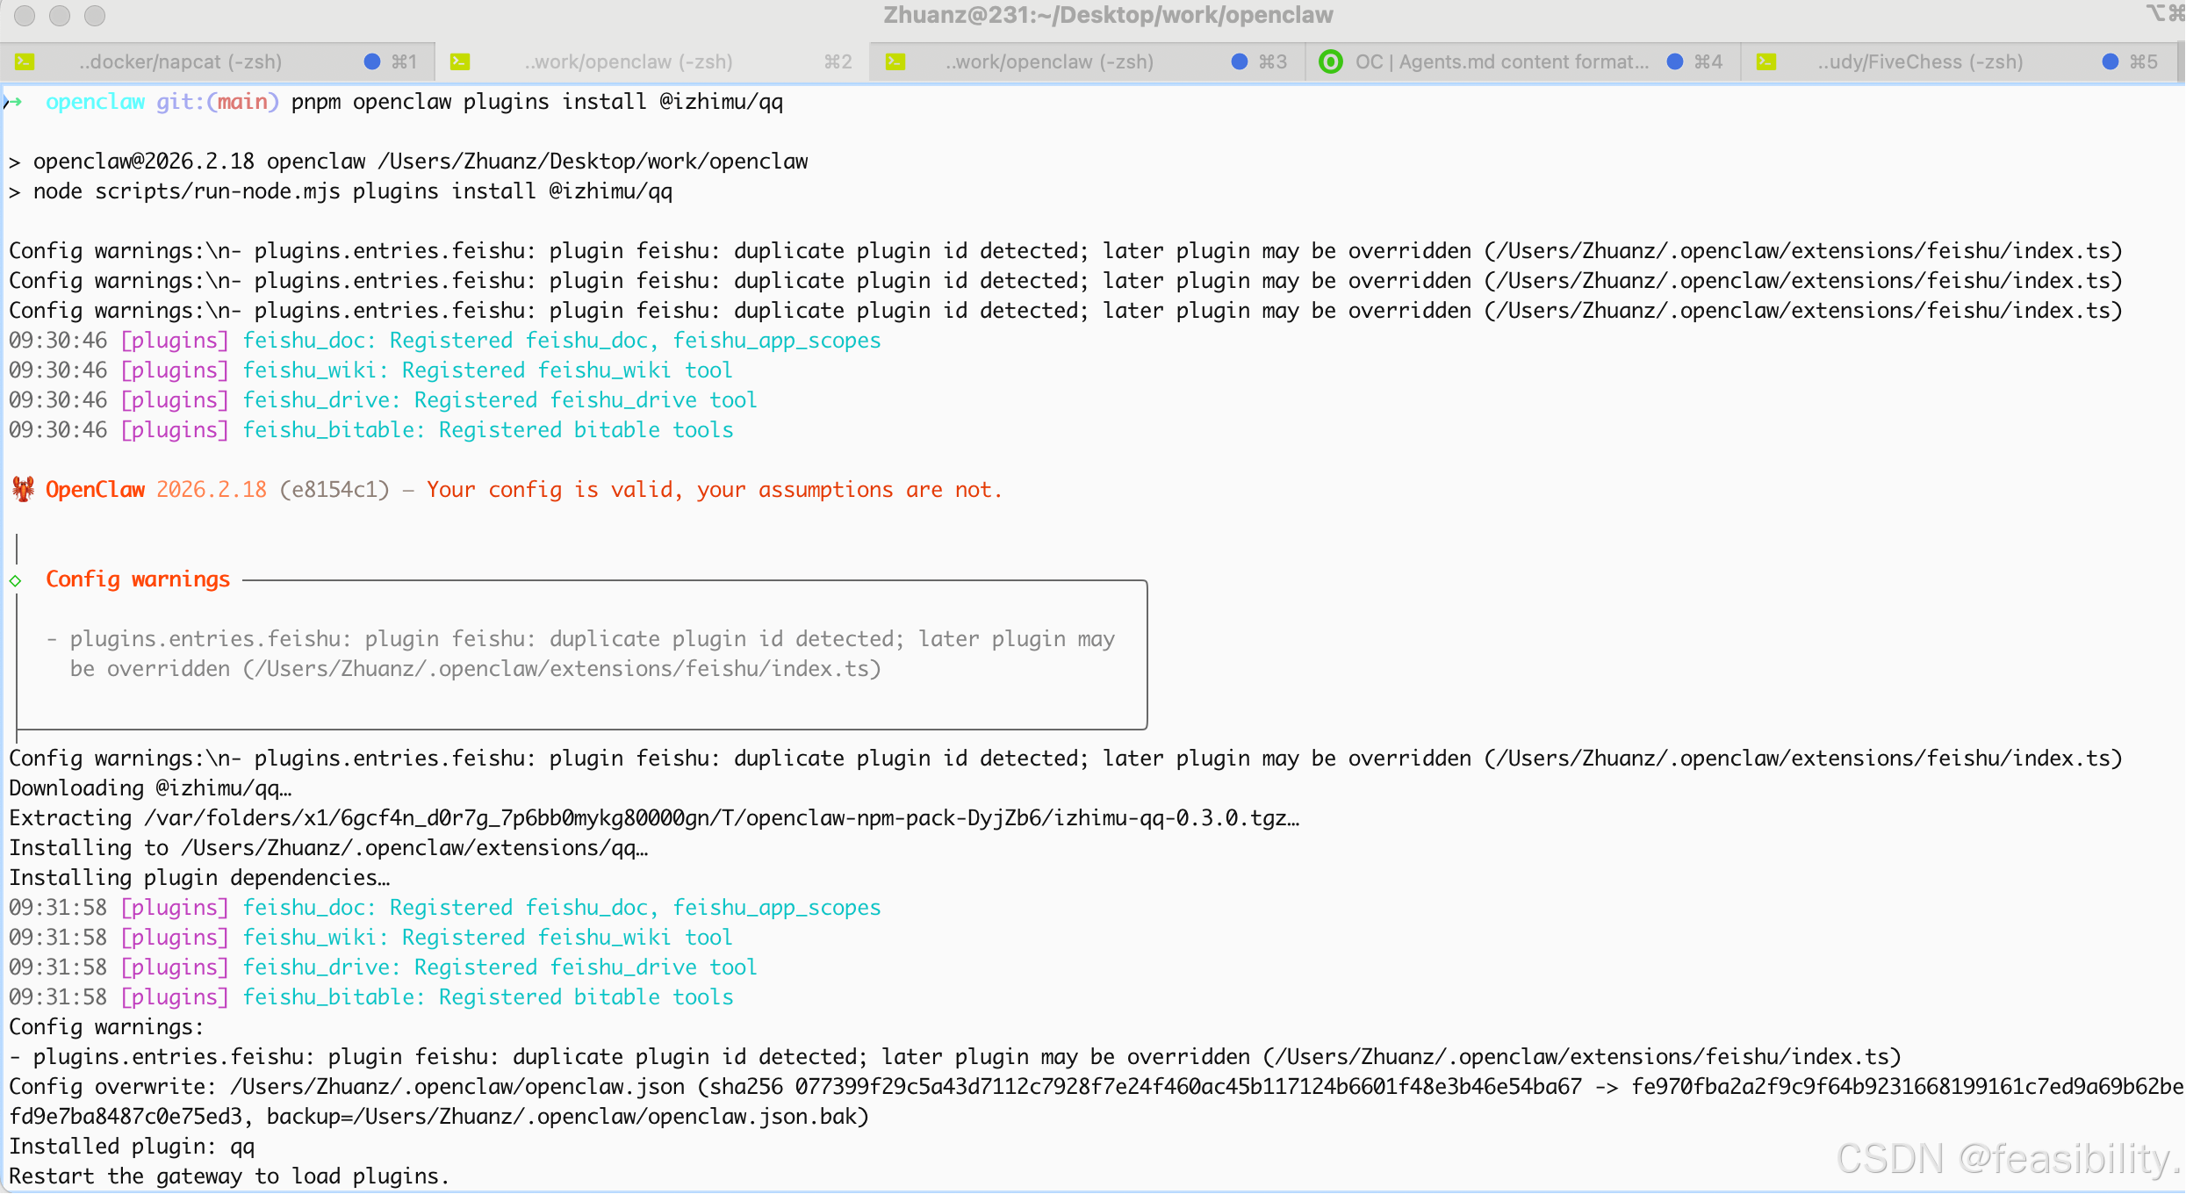The image size is (2186, 1194).
Task: Click the red close window button
Action: point(25,15)
